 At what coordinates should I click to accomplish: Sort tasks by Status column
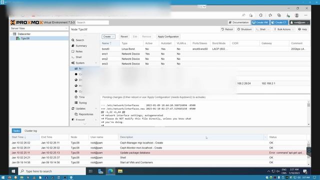[x=286, y=137]
